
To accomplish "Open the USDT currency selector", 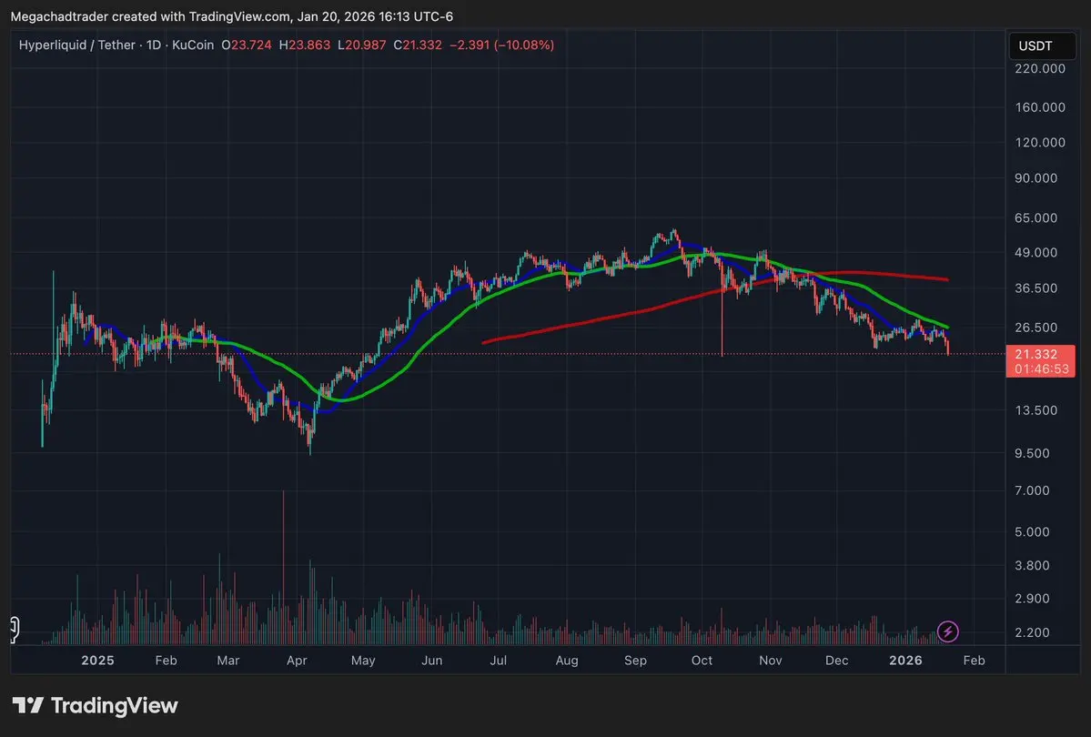I will click(x=1042, y=45).
